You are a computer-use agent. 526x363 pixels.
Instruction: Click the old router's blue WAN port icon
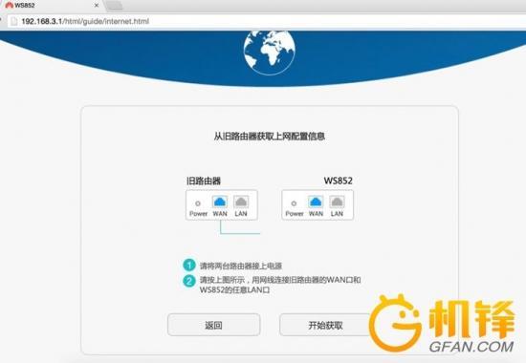(220, 202)
